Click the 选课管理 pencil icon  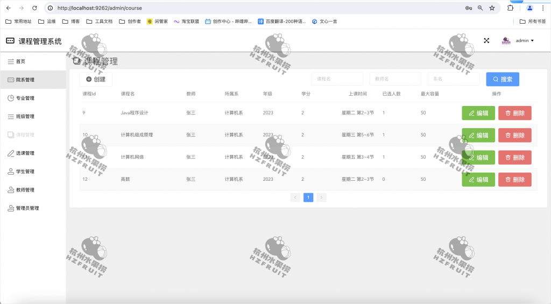coord(11,153)
